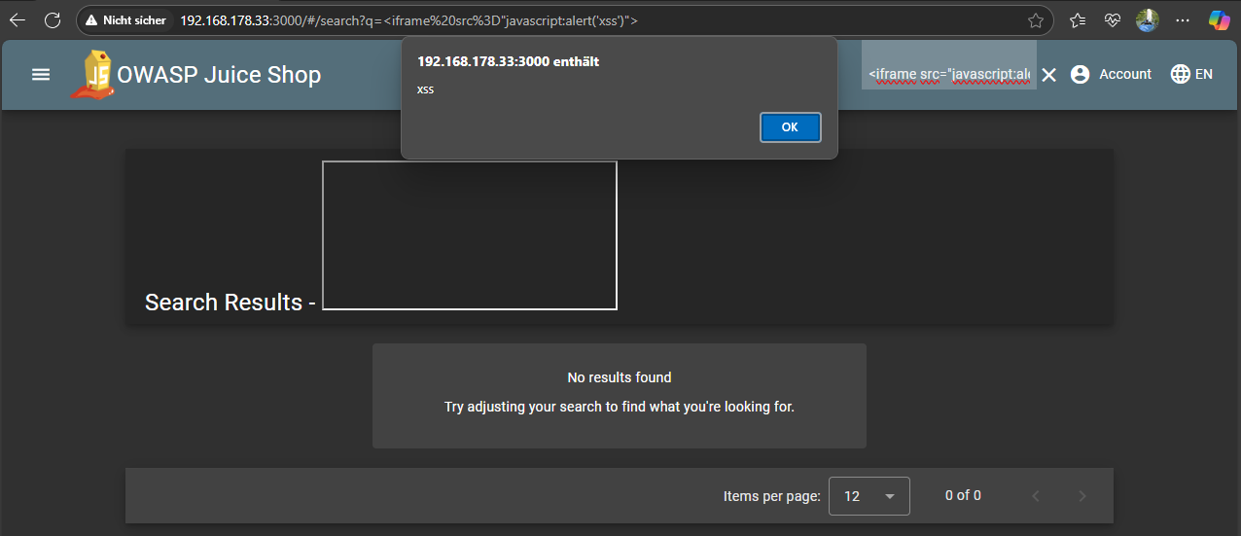Image resolution: width=1241 pixels, height=536 pixels.
Task: Click the 'Items per page:' label
Action: coord(772,496)
